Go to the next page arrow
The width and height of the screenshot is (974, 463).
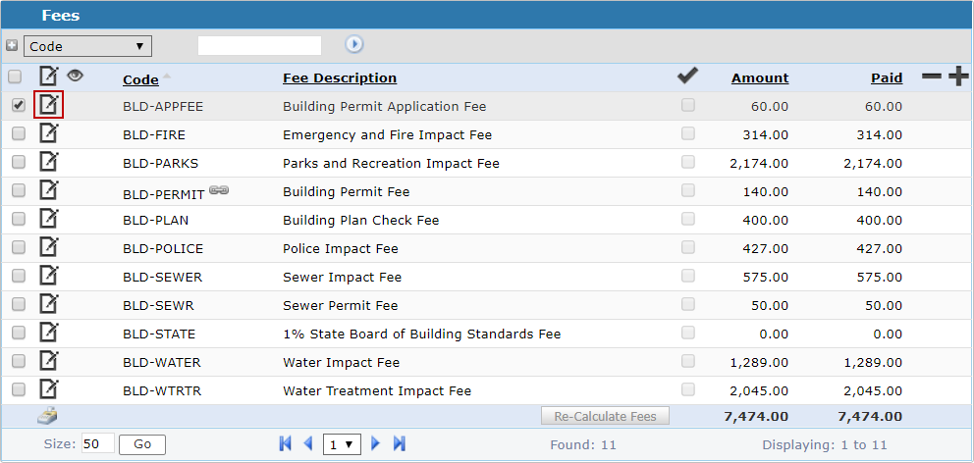tap(376, 444)
